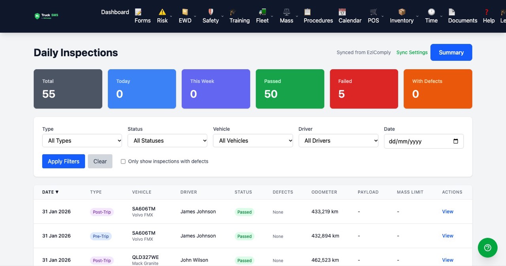Click the QLD327WE vehicle cell
The height and width of the screenshot is (266, 506).
pos(145,260)
